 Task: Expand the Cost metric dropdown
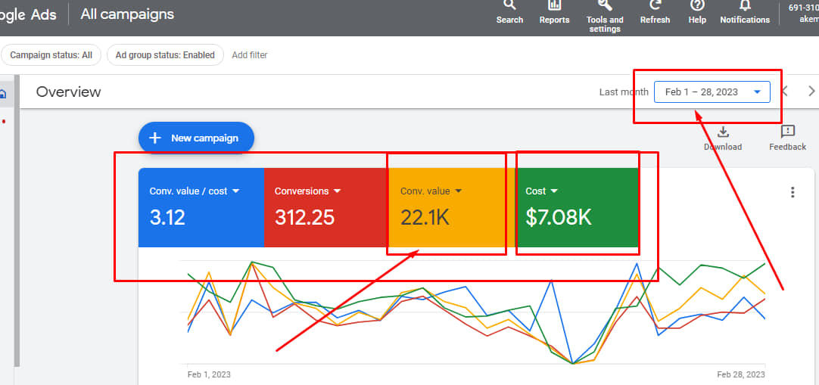tap(554, 191)
